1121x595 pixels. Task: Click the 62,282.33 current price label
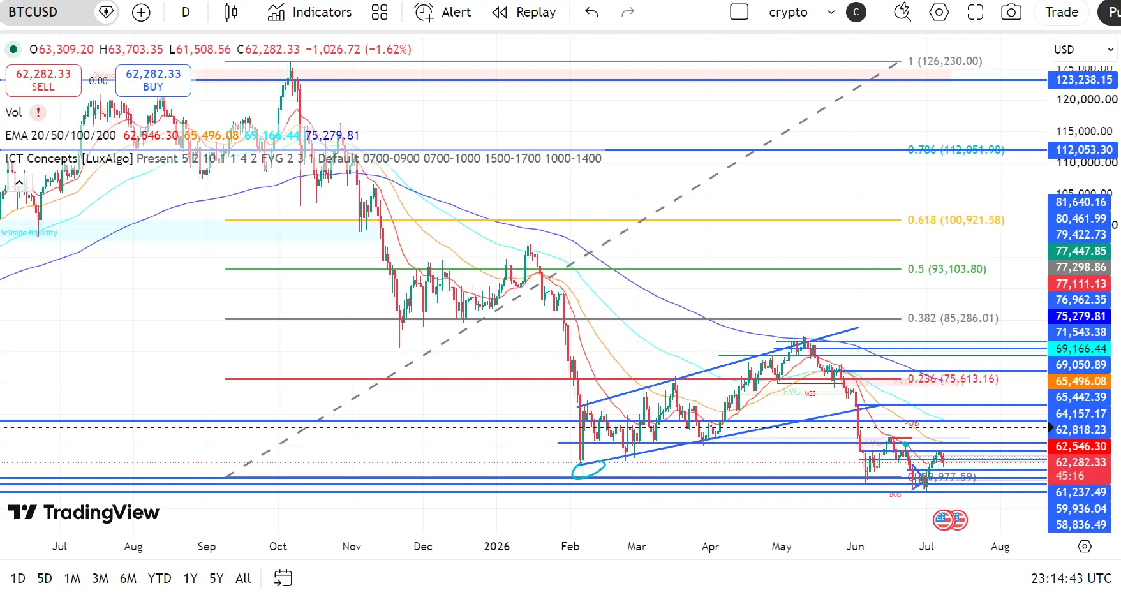[x=1080, y=462]
